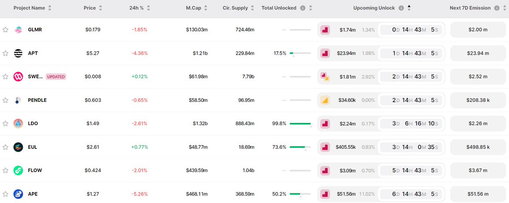Screen dimensions: 509x203
Task: Click the Project Name column header
Action: tap(29, 8)
